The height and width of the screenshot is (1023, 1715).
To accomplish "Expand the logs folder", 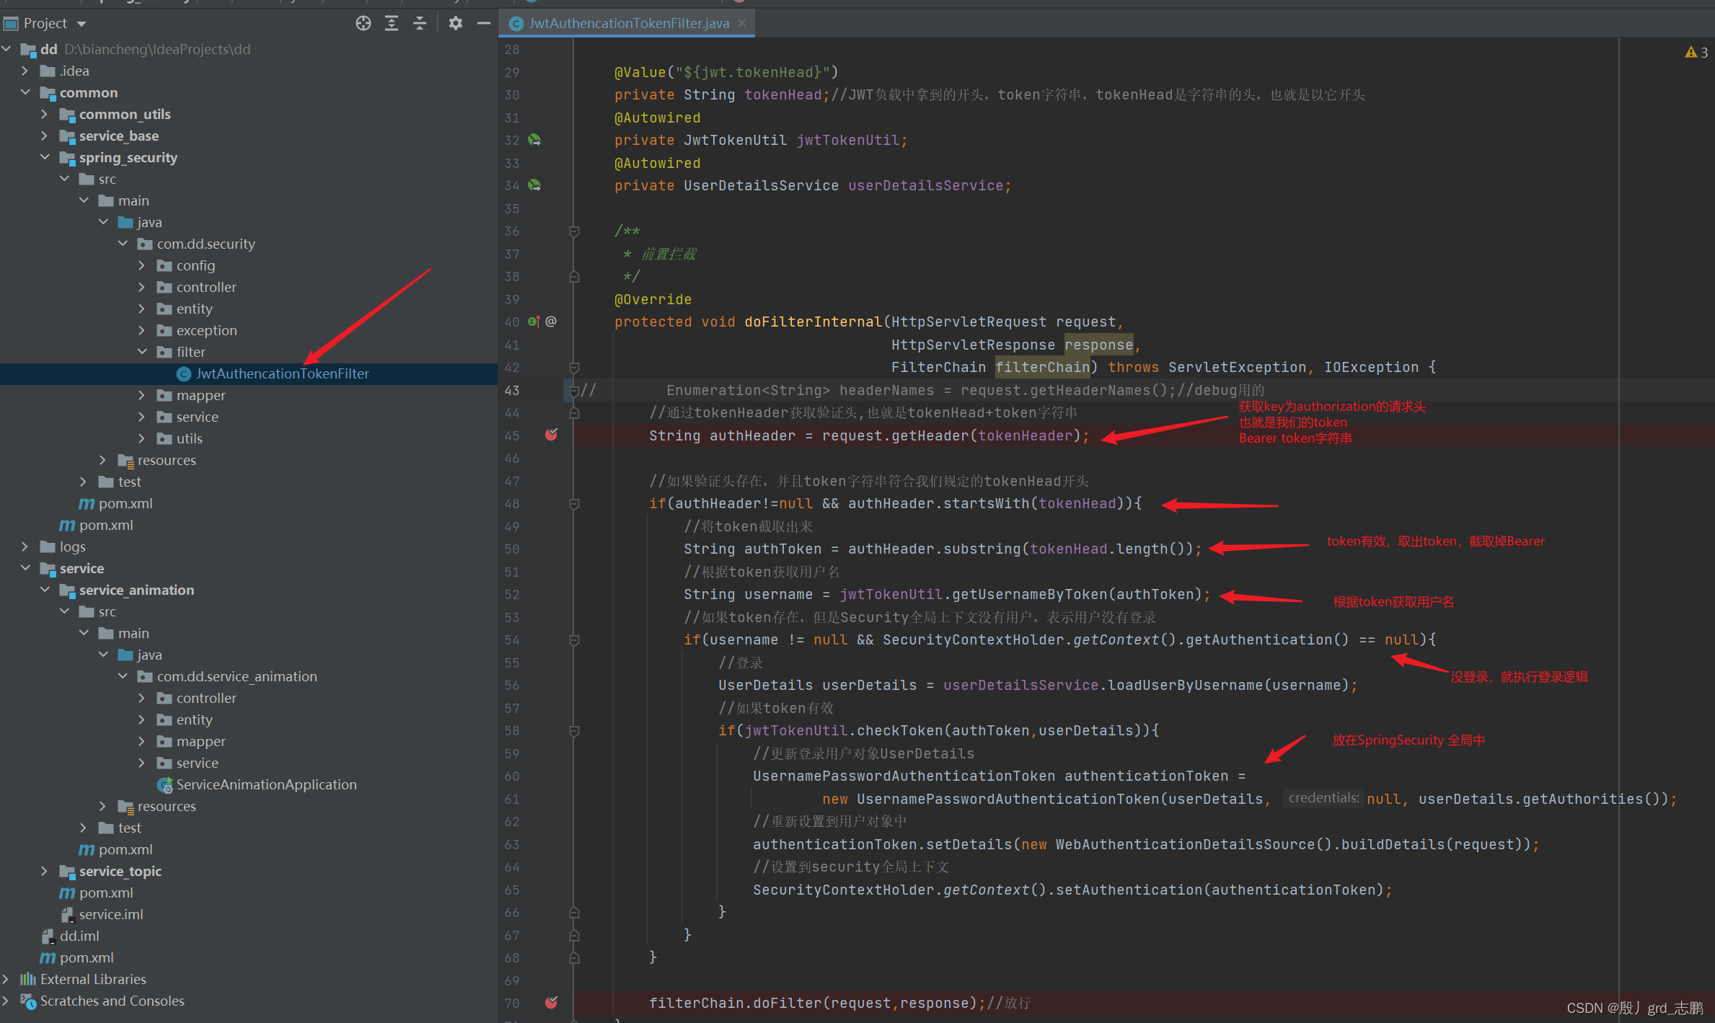I will click(x=25, y=546).
